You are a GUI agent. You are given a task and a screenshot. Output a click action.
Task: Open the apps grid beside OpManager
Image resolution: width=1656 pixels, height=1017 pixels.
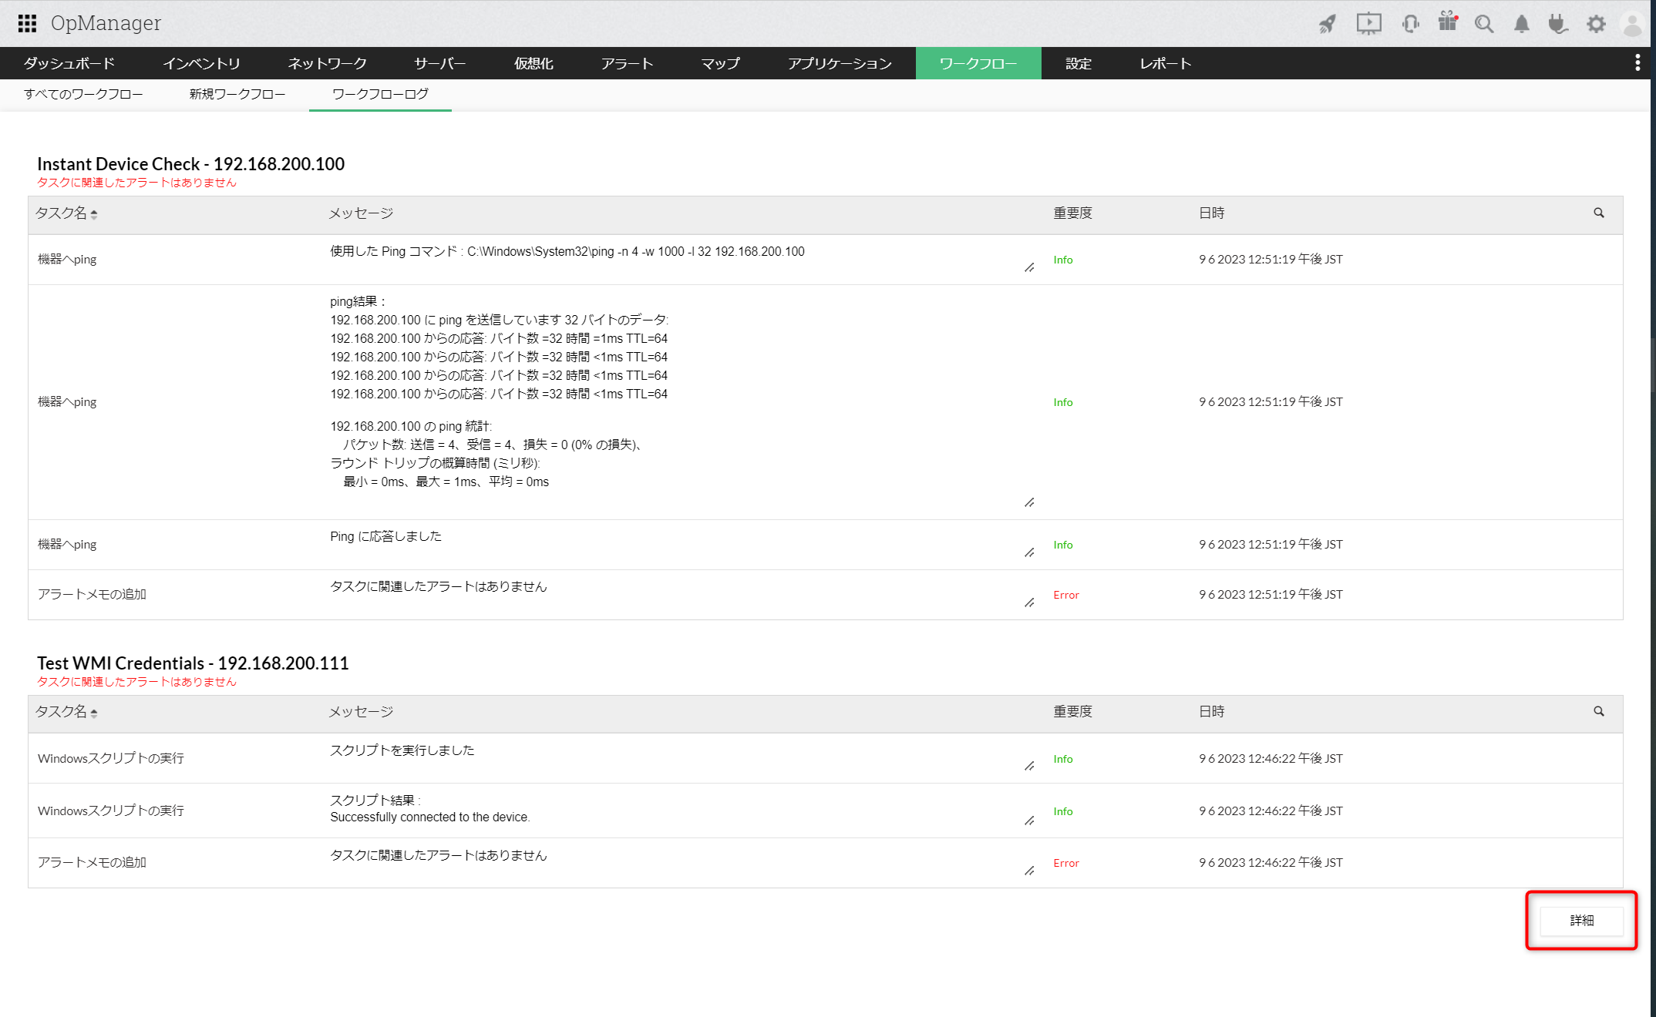click(27, 23)
